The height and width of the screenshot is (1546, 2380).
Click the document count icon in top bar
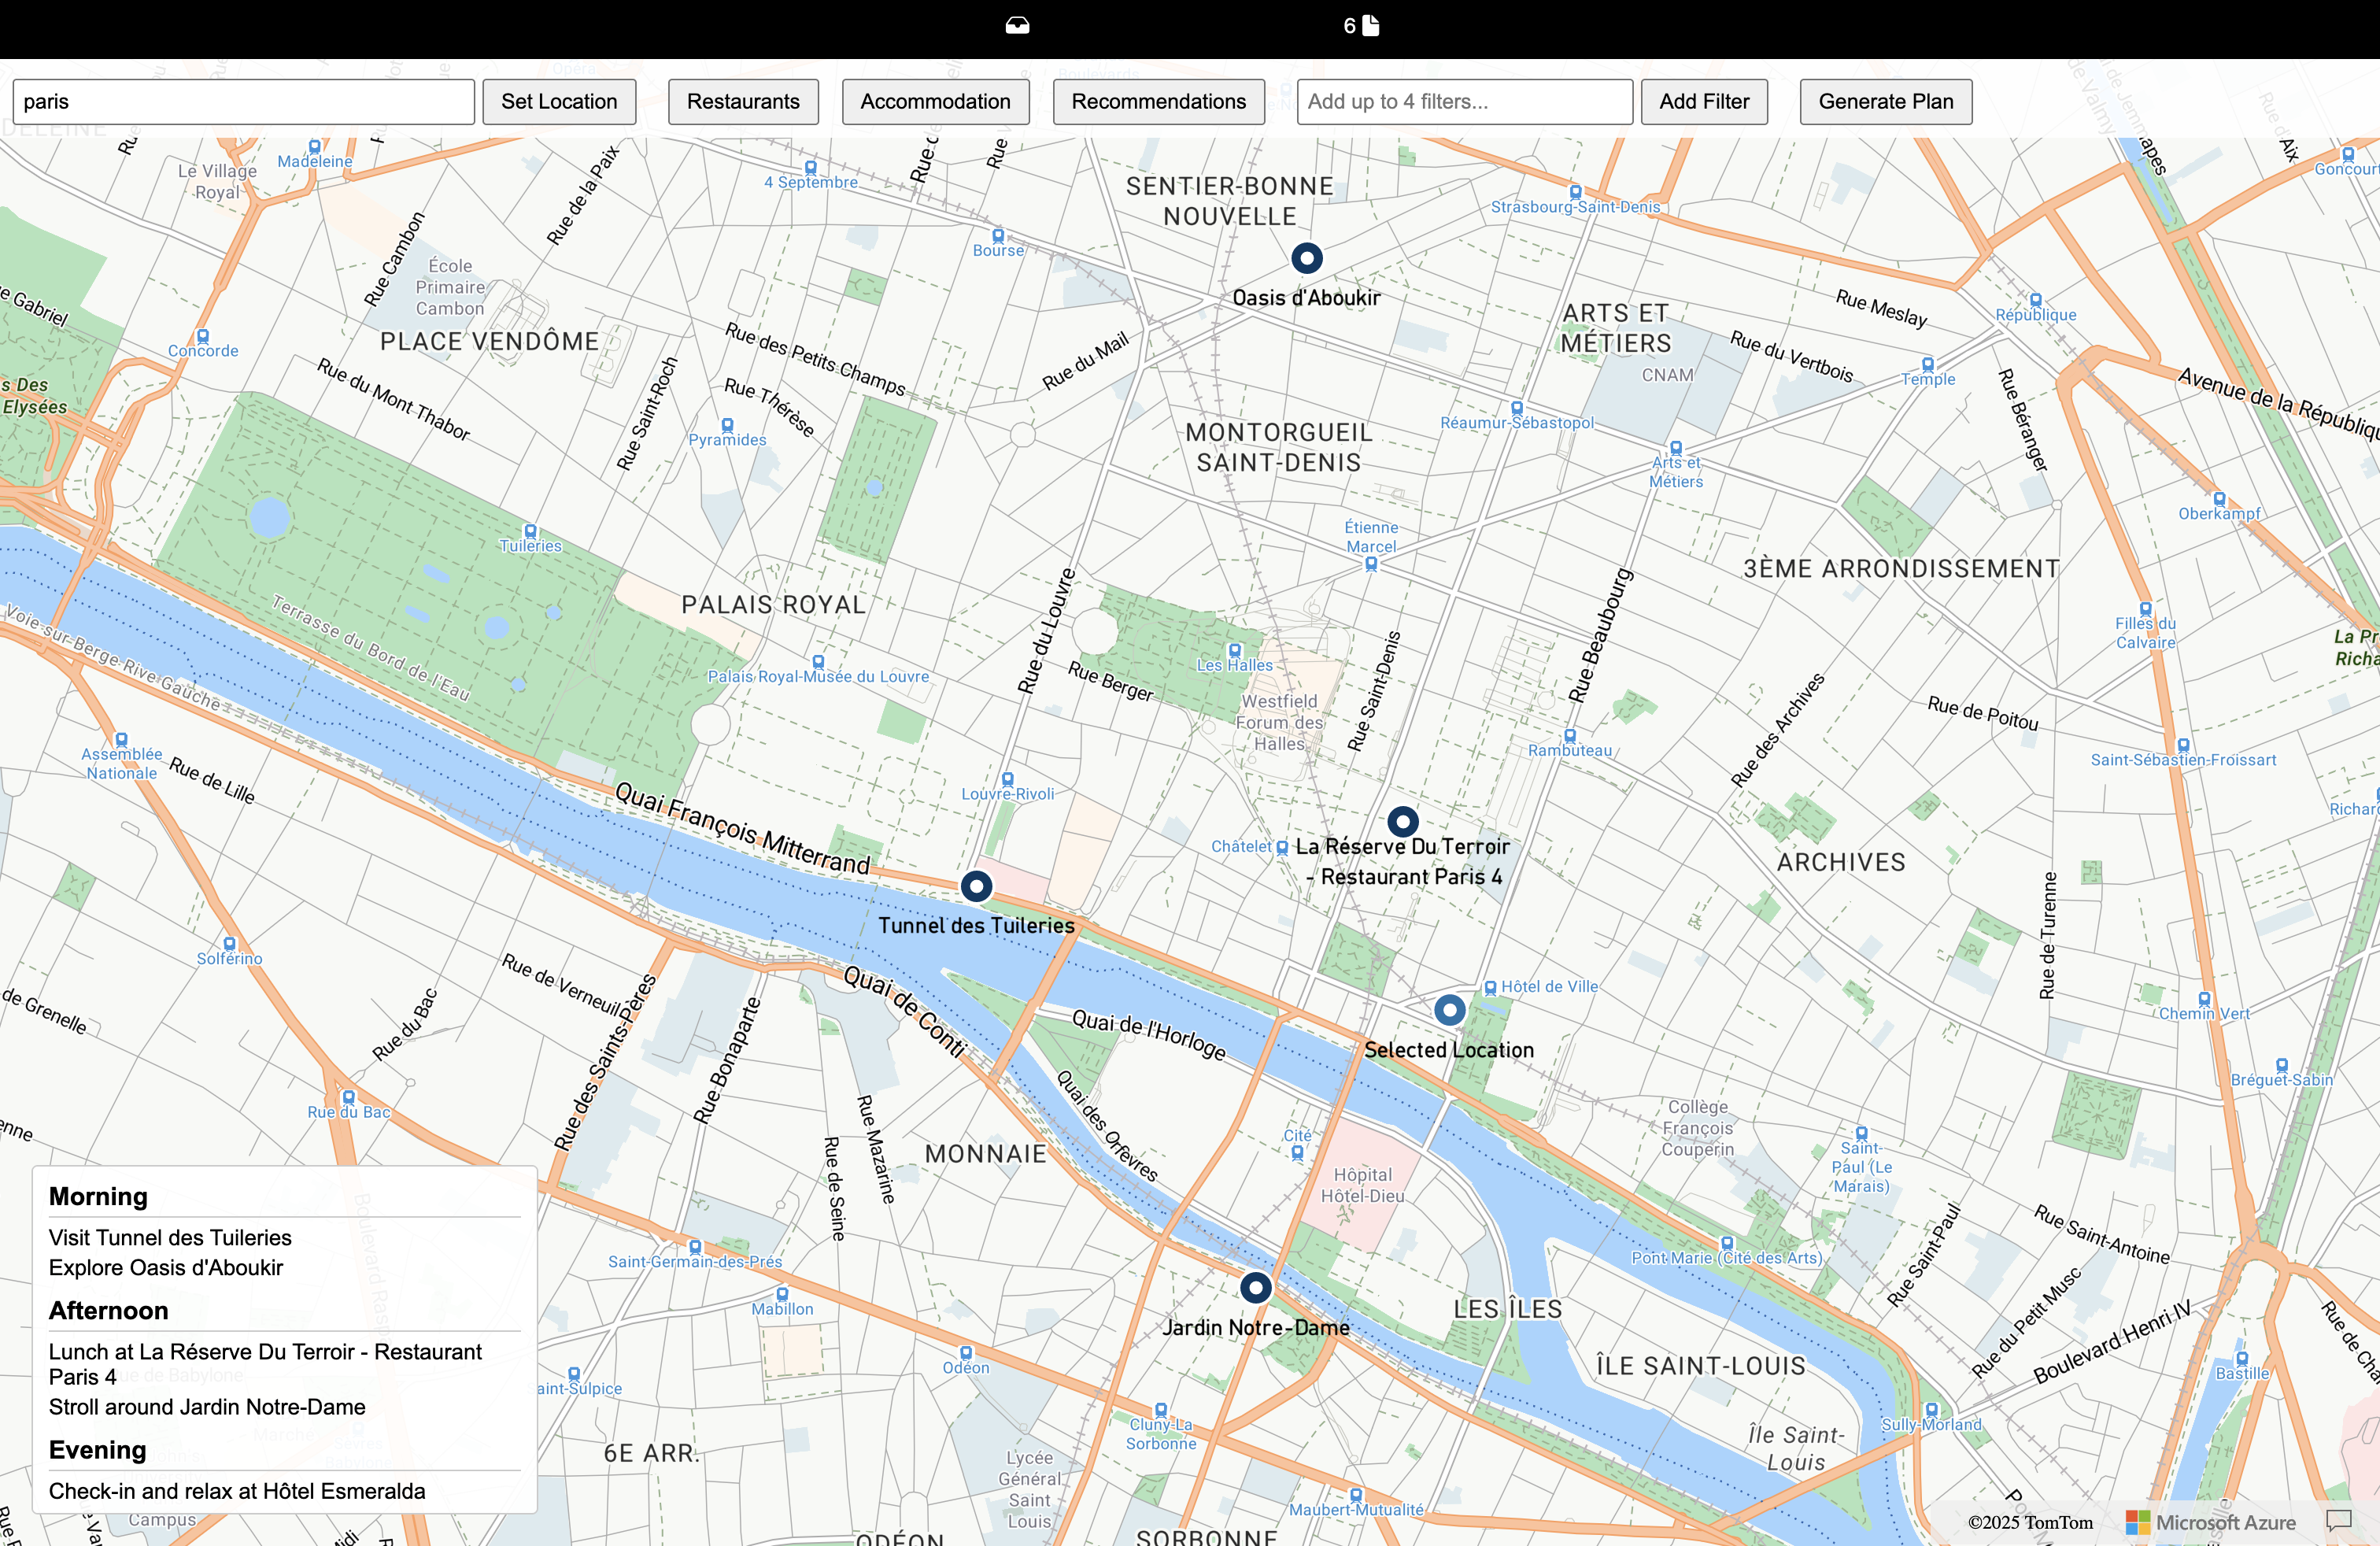click(1369, 26)
